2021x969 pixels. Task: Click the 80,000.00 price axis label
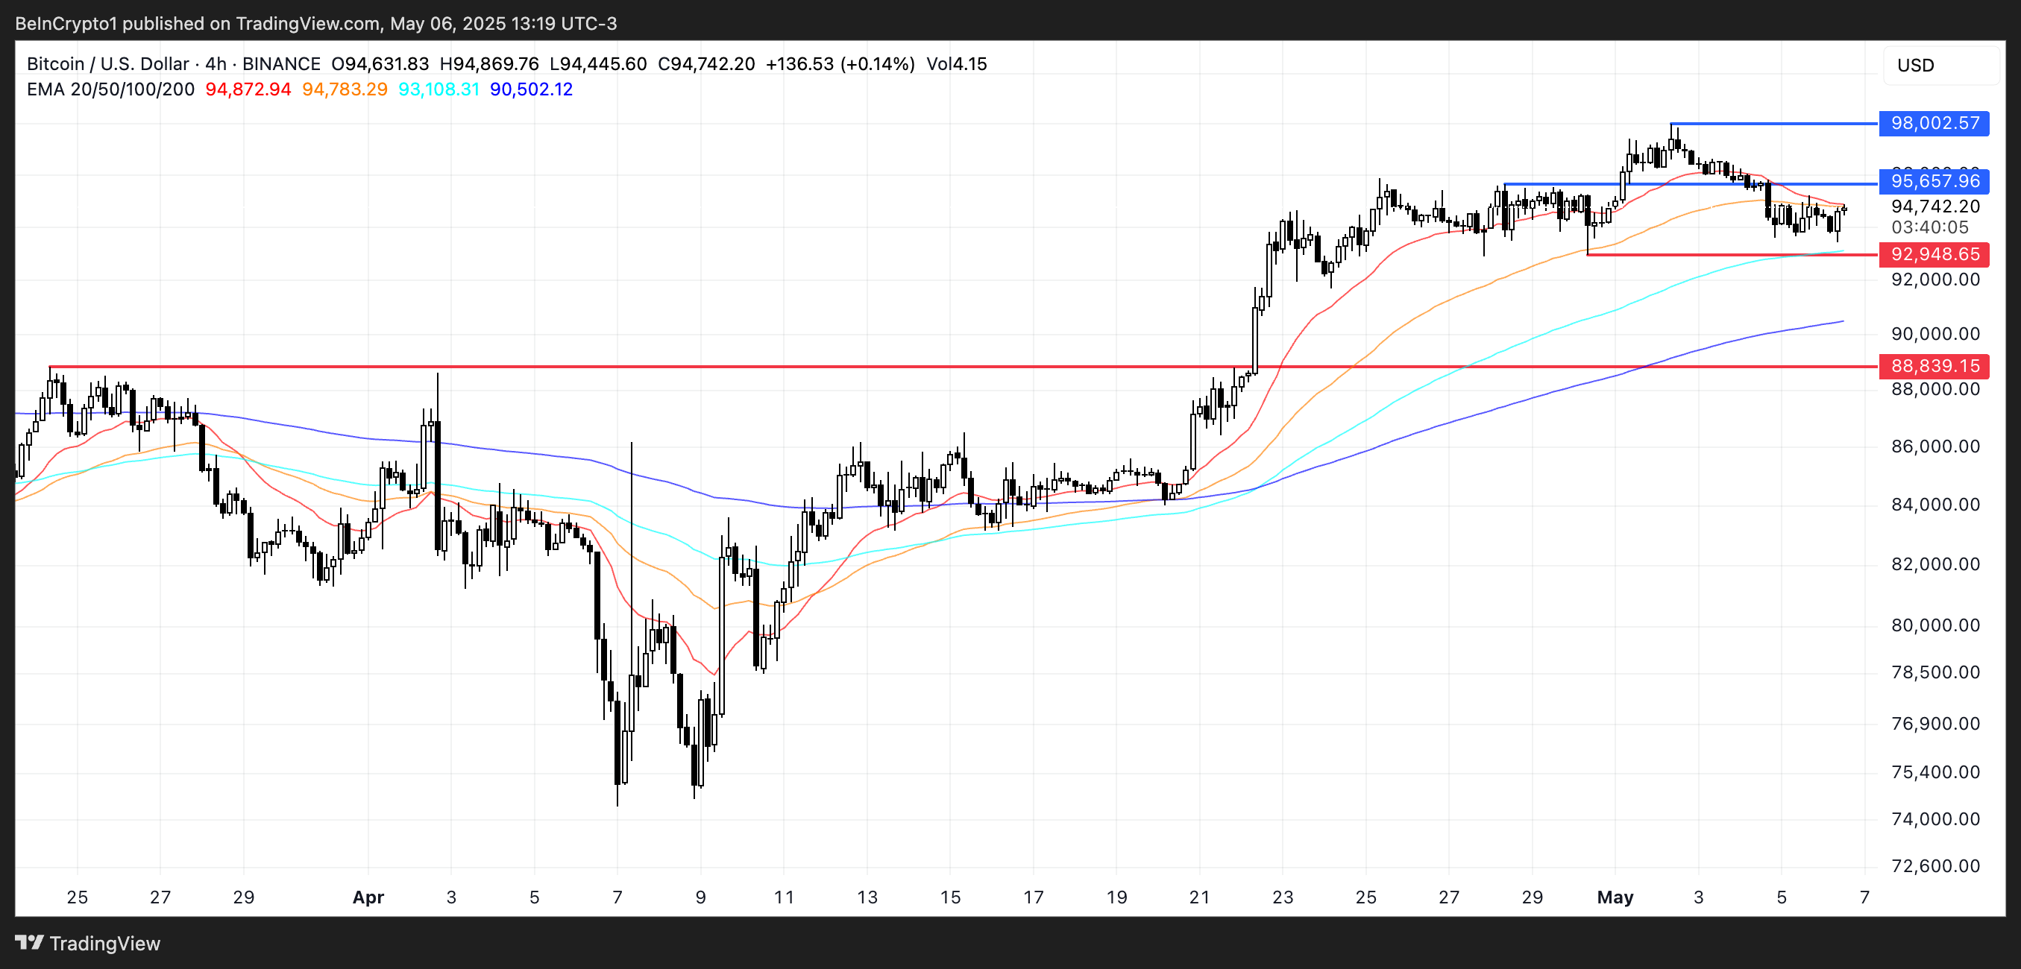click(1934, 625)
